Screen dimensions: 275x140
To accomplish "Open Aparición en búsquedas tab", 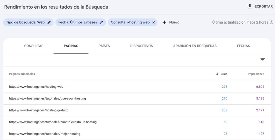I will pyautogui.click(x=195, y=46).
